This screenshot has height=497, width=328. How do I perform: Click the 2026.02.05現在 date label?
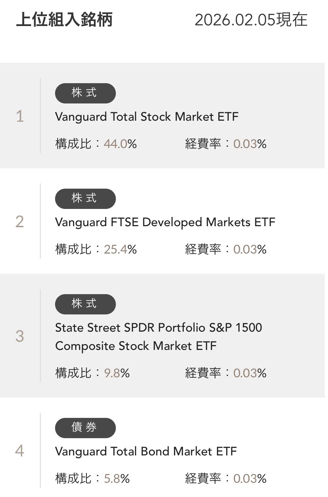pos(251,20)
